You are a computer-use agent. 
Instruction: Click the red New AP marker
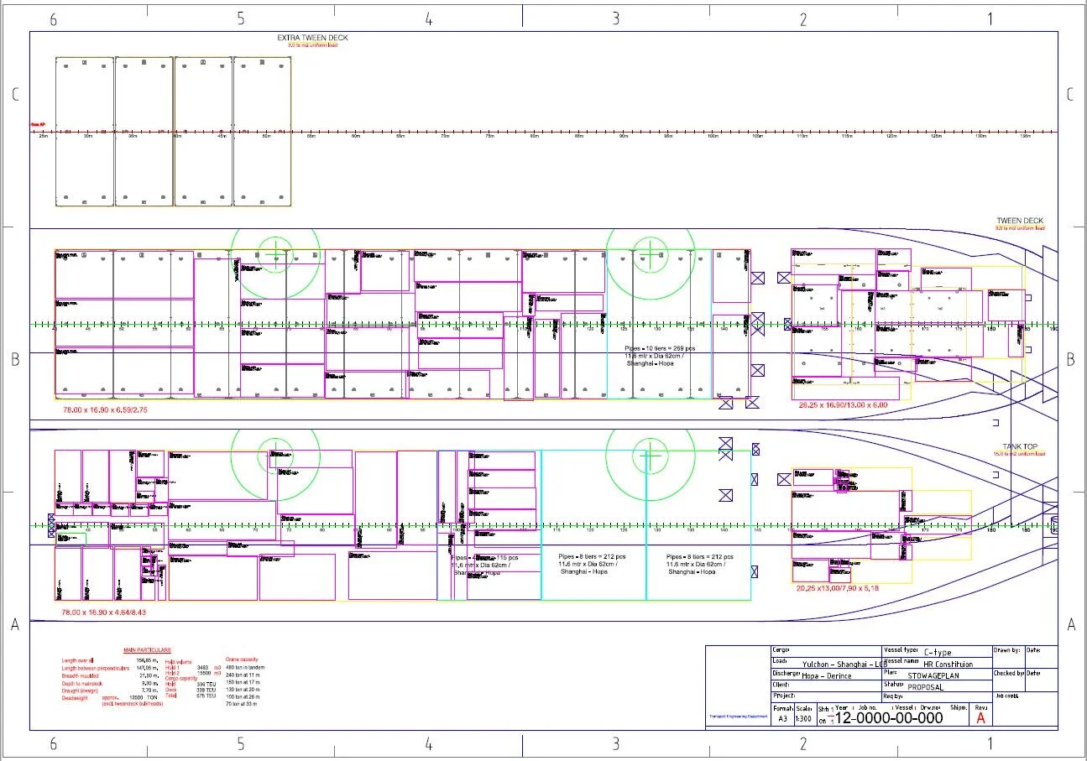tap(38, 124)
